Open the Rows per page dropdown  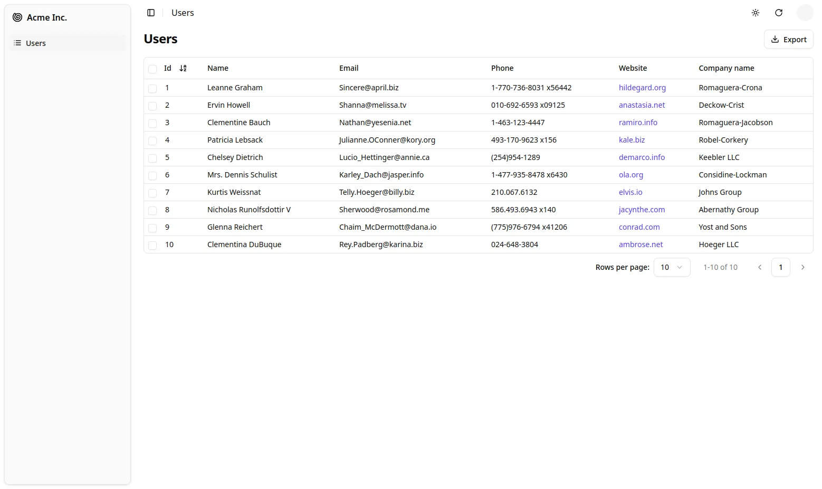(671, 267)
